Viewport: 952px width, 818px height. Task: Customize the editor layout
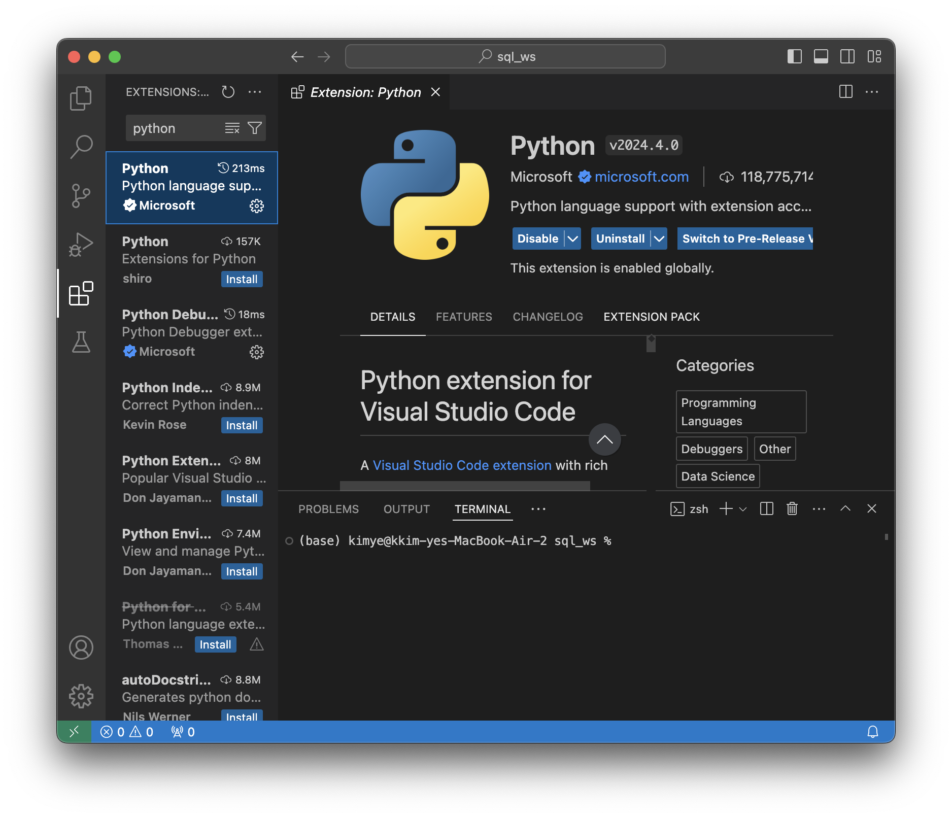[874, 56]
